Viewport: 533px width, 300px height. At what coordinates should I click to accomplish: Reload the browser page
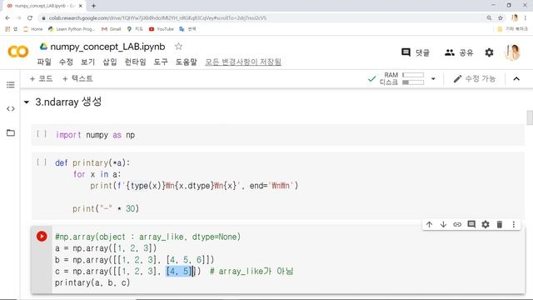(x=30, y=18)
